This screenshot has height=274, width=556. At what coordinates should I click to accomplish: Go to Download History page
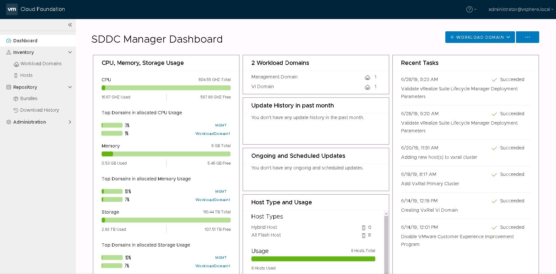pyautogui.click(x=39, y=110)
